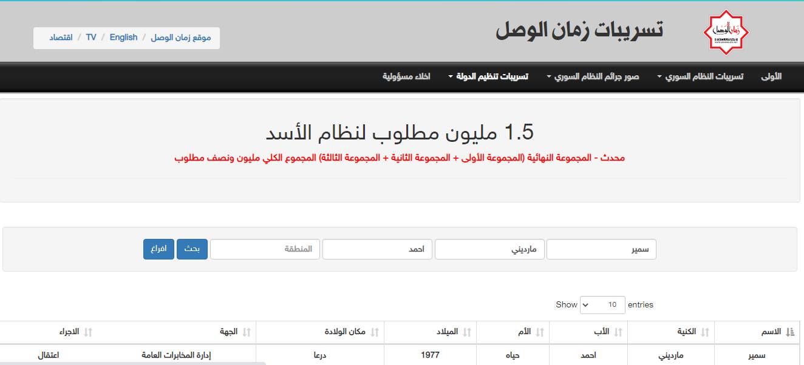This screenshot has width=804, height=365.
Task: Sort table by الاسم column icon
Action: coord(790,332)
